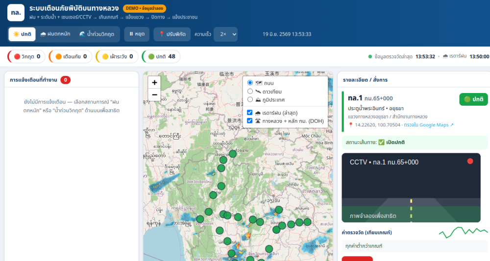
Task: Click the DEMO • ข้อมูลจำลอง badge
Action: (x=145, y=8)
